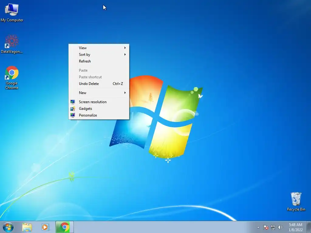The height and width of the screenshot is (233, 311).
Task: Open the taskbar clock and date
Action: click(x=296, y=227)
